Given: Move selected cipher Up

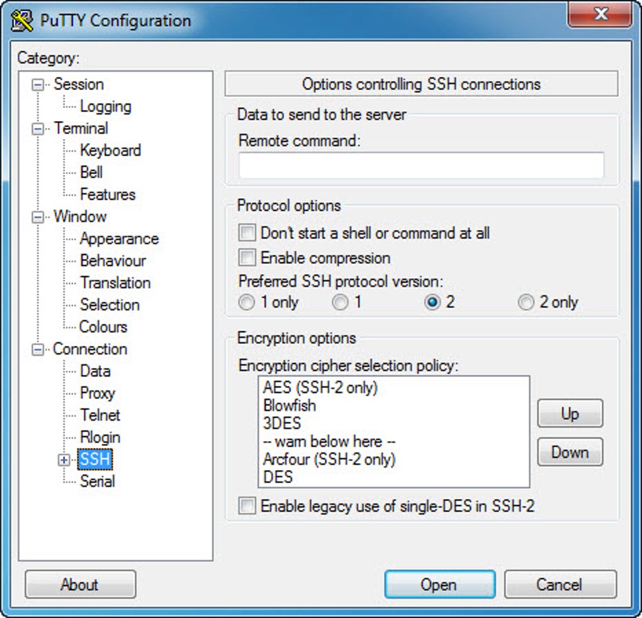Looking at the screenshot, I should tap(570, 413).
